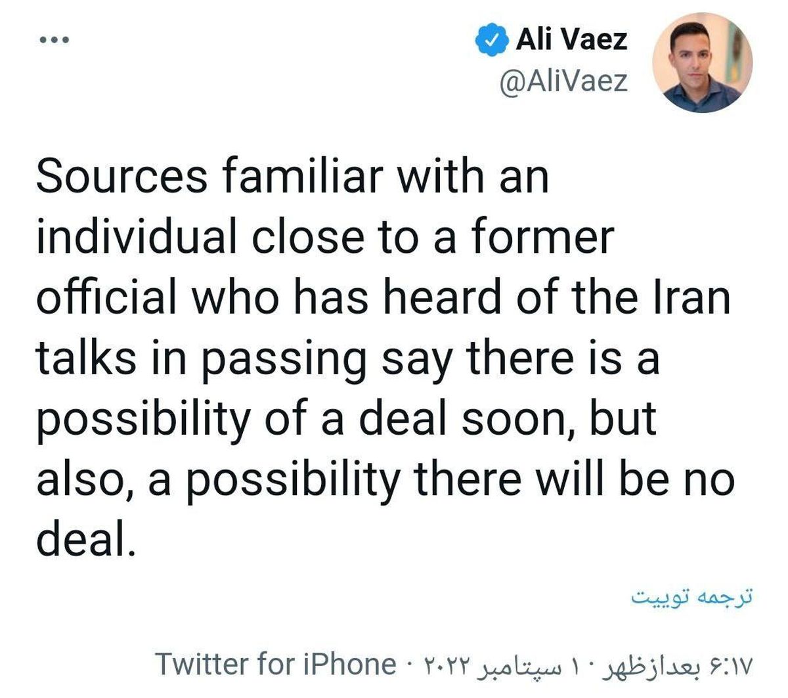Click the display name 'Ali Vaez'
Image resolution: width=788 pixels, height=698 pixels.
573,38
